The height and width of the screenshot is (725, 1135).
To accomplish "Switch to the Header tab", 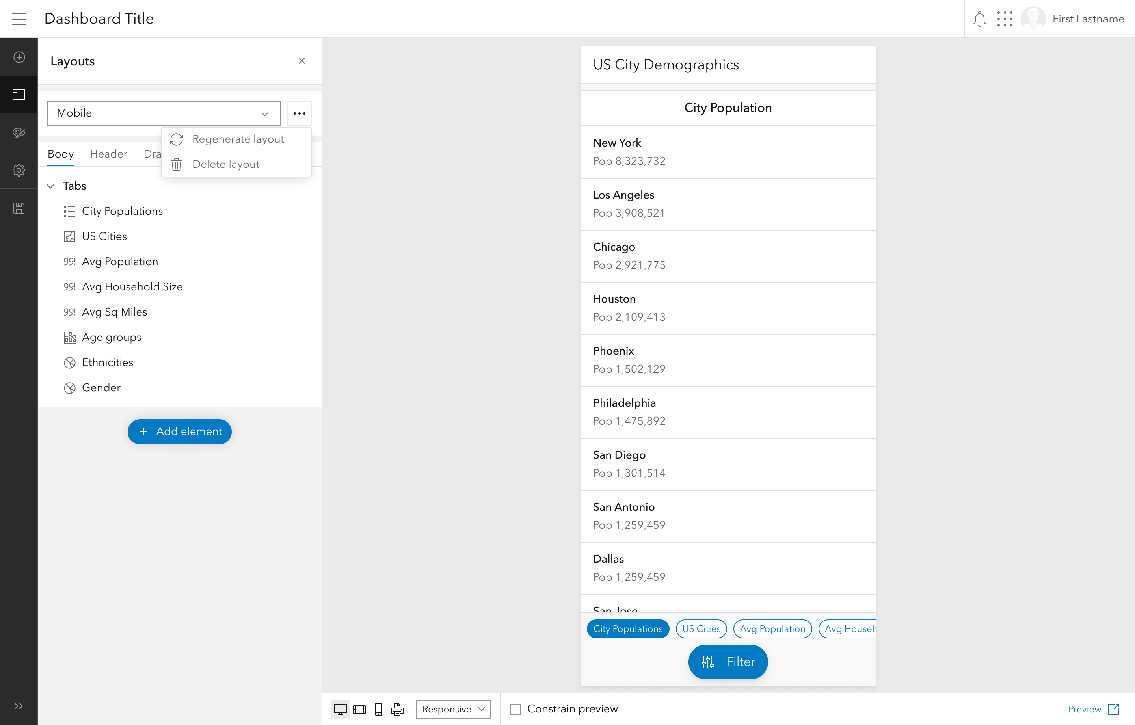I will coord(108,154).
